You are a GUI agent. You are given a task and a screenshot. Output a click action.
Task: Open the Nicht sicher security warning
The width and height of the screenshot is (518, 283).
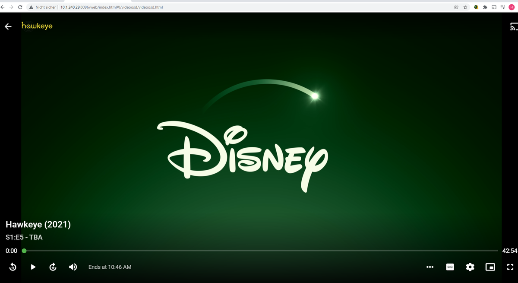click(x=43, y=7)
